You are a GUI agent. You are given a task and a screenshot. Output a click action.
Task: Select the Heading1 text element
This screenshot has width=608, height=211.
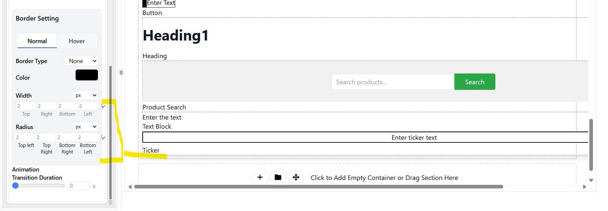tap(175, 35)
